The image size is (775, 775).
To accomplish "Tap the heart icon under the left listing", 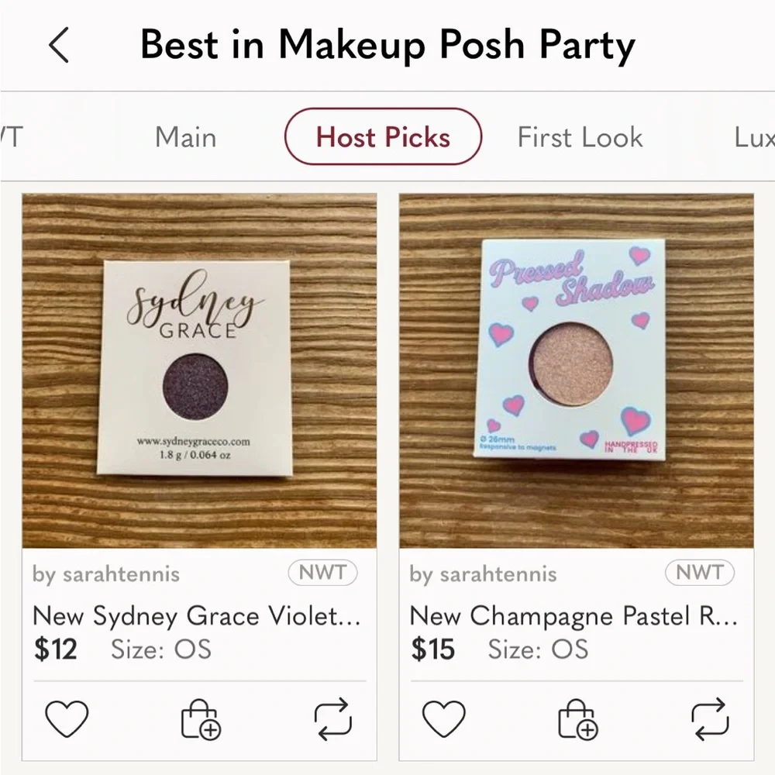I will [67, 718].
